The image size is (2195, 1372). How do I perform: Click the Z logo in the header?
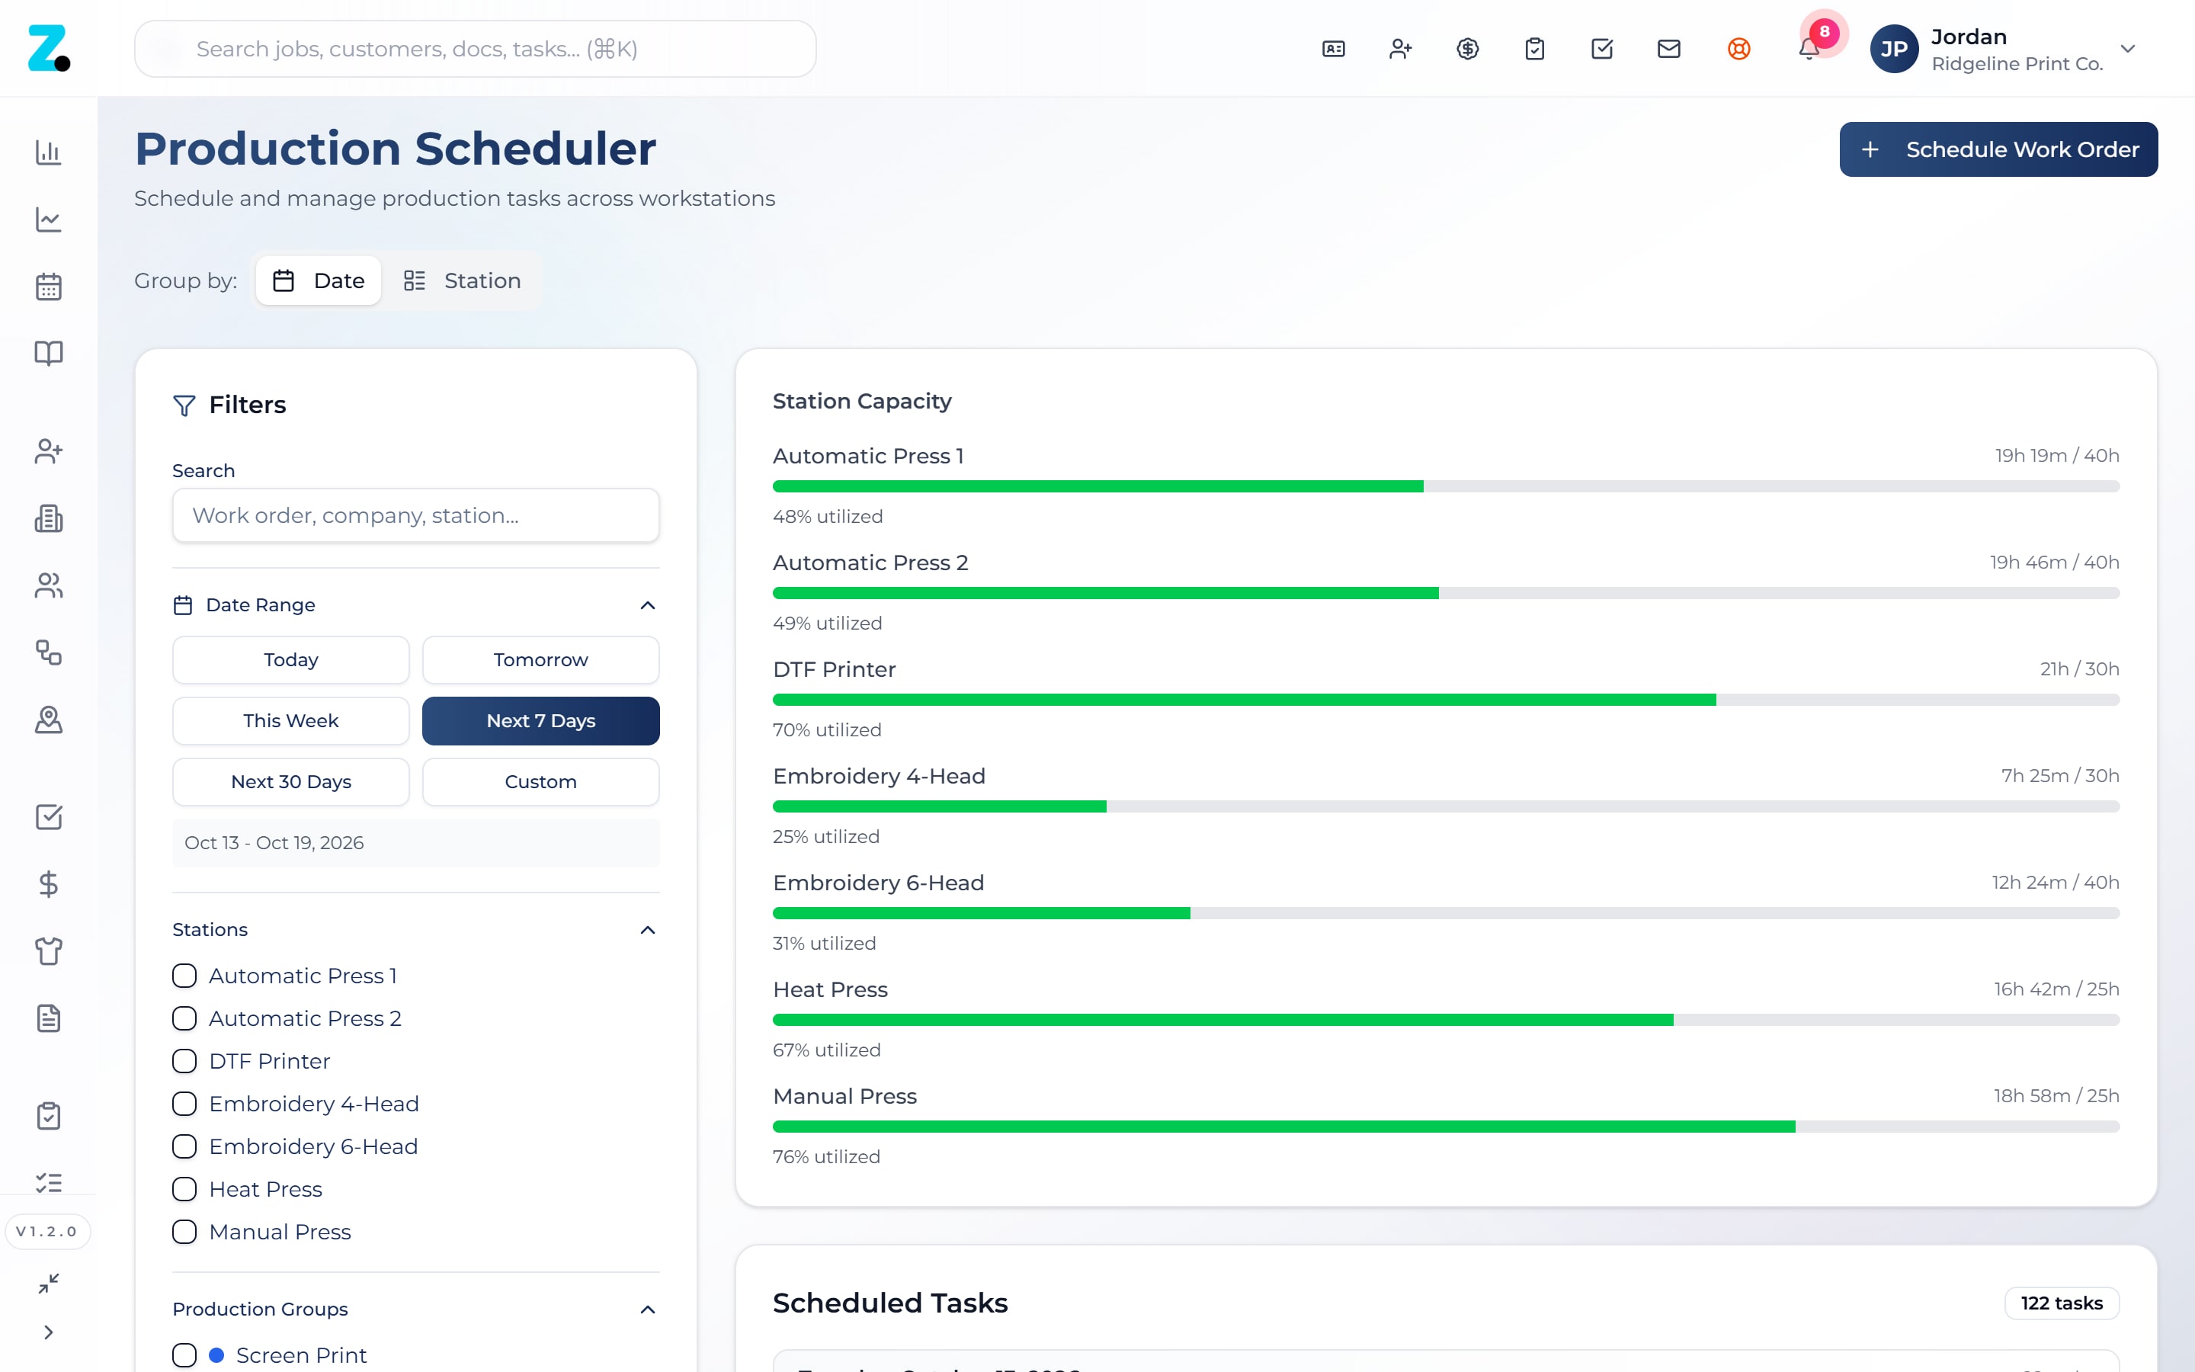point(49,48)
